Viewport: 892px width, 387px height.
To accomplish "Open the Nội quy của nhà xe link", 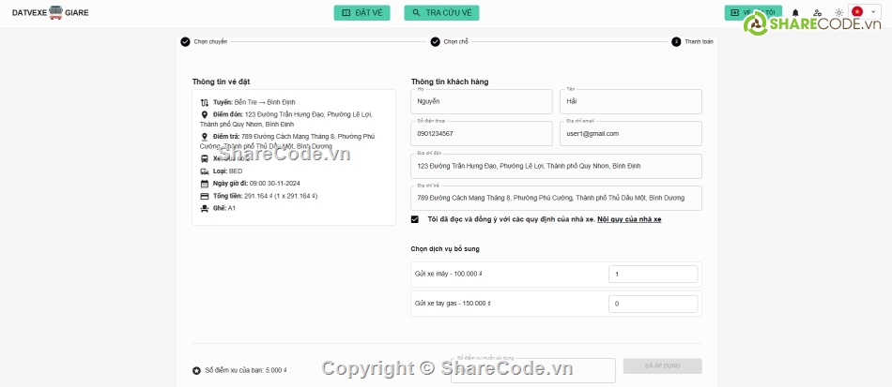I will point(629,219).
